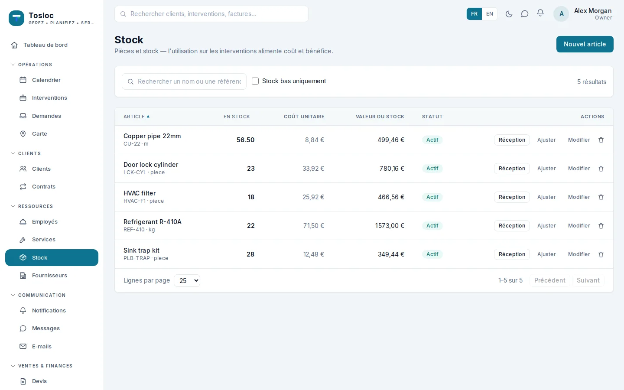Select FR language option
The height and width of the screenshot is (390, 624).
click(474, 14)
